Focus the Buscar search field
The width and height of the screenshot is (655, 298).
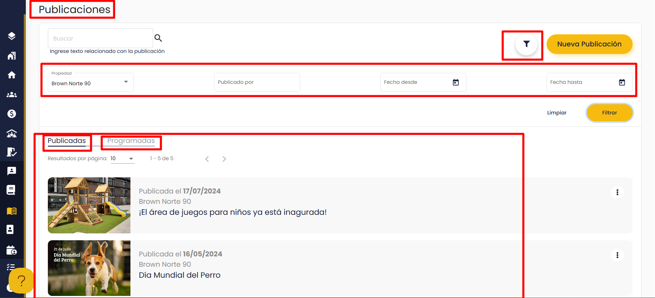coord(101,38)
